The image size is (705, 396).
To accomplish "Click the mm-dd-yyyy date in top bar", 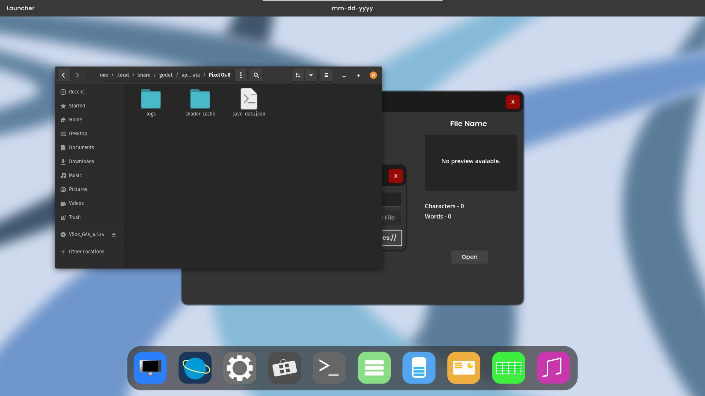I will [x=352, y=8].
